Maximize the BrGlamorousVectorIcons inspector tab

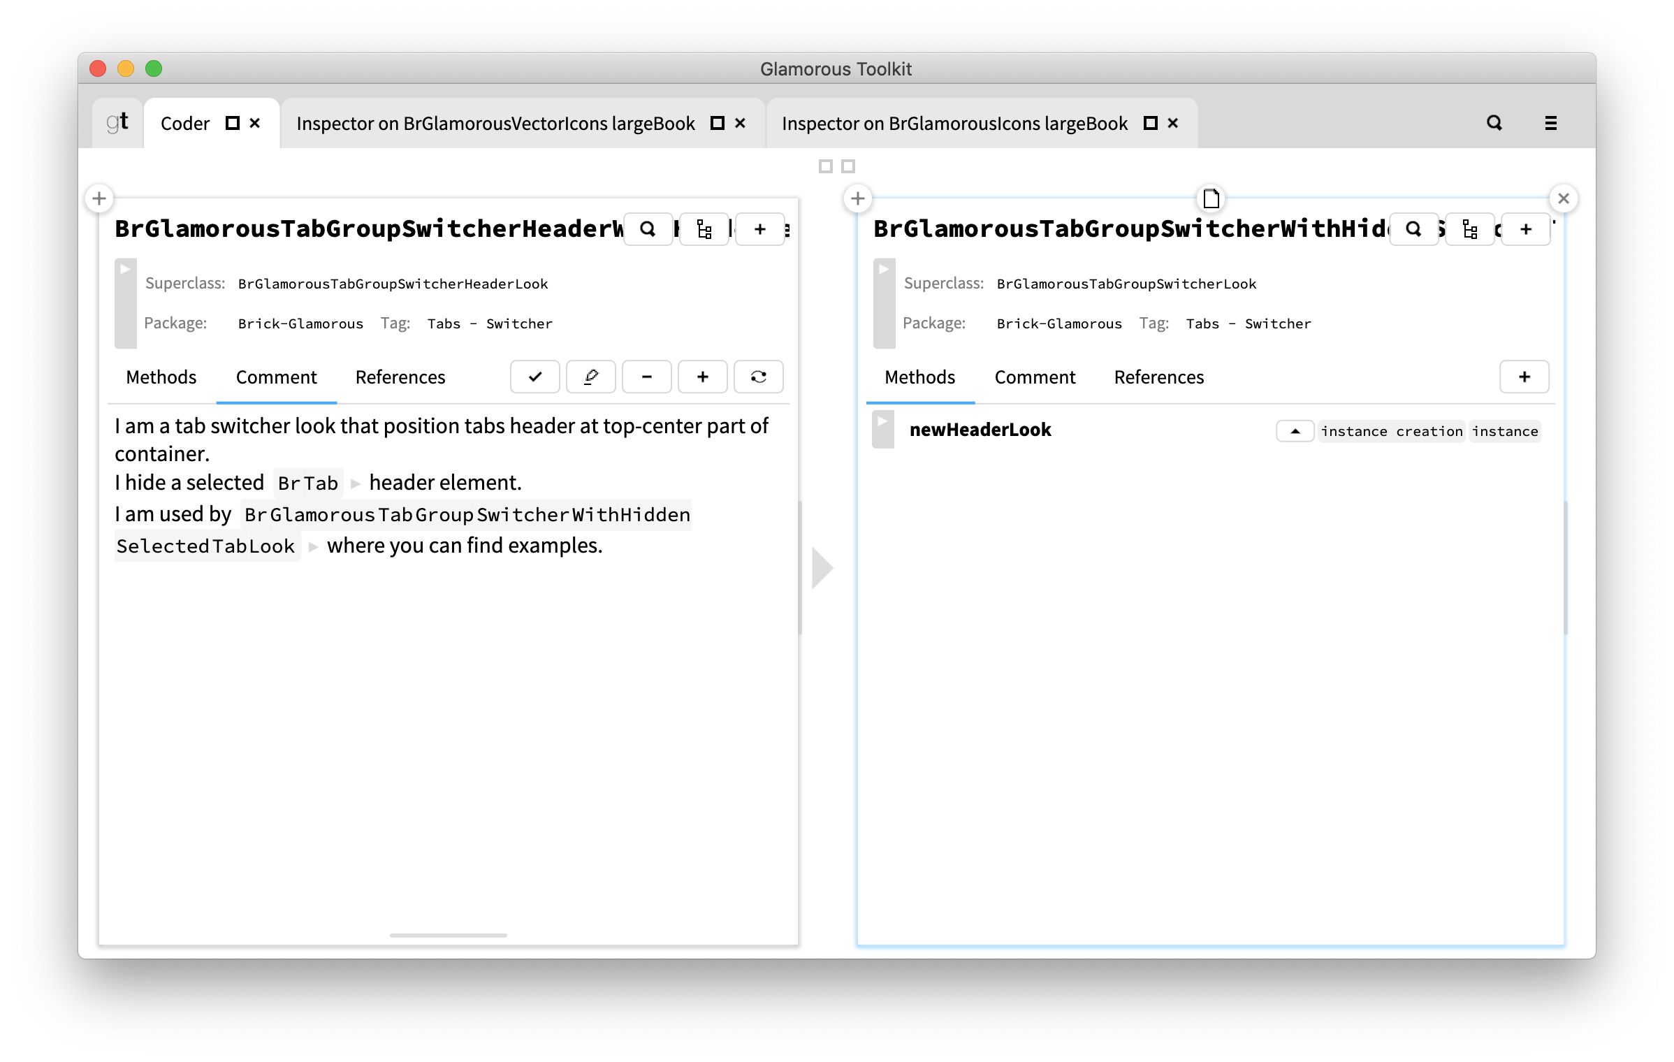[x=718, y=123]
